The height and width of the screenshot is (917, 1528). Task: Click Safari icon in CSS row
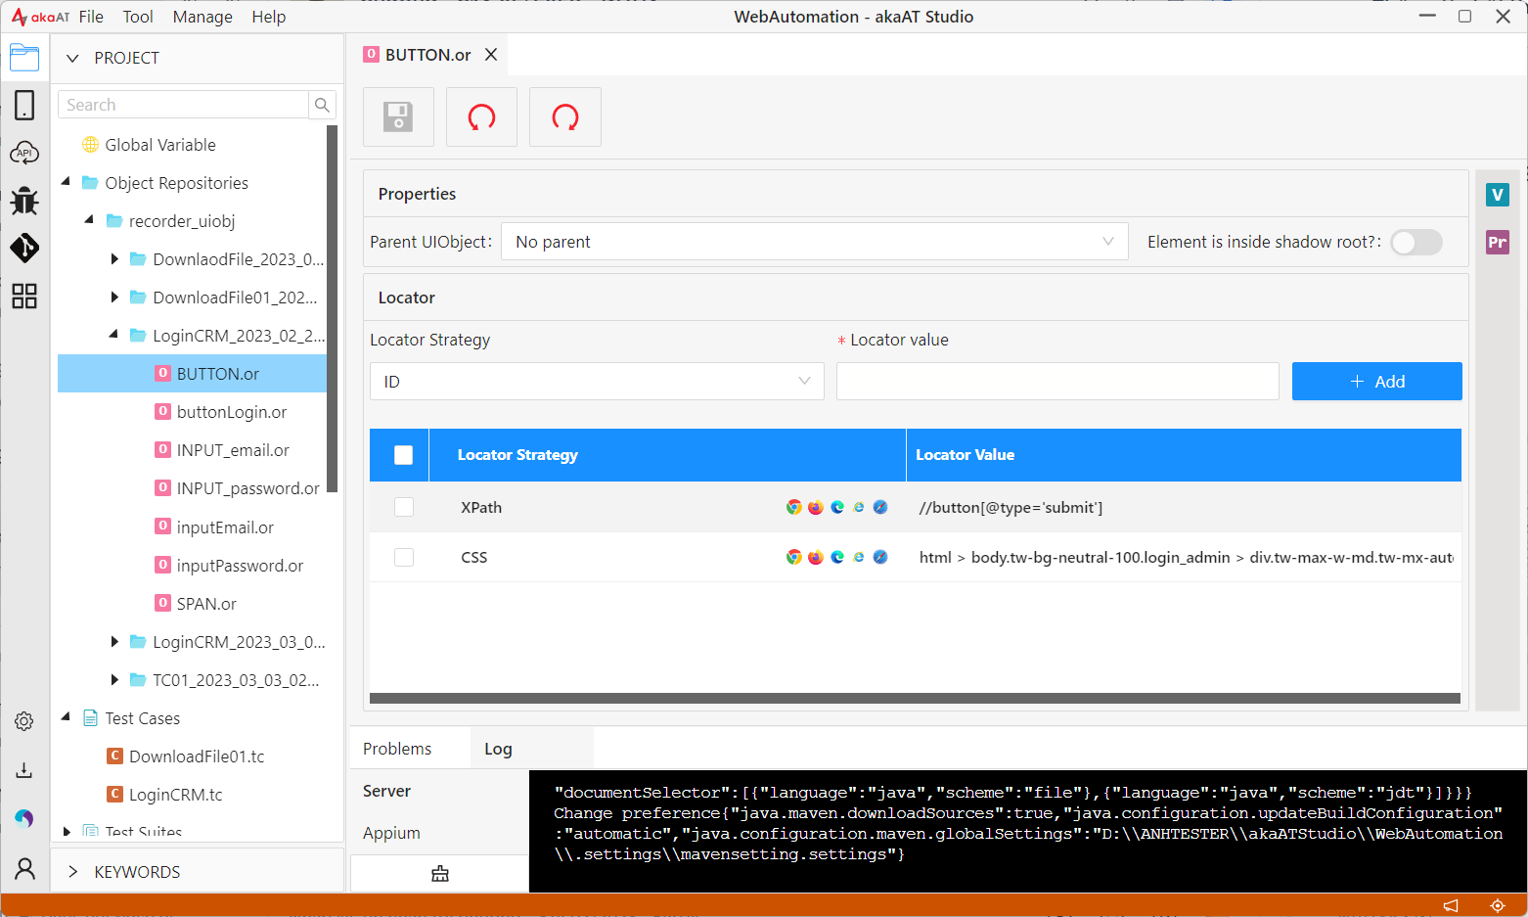(x=880, y=557)
